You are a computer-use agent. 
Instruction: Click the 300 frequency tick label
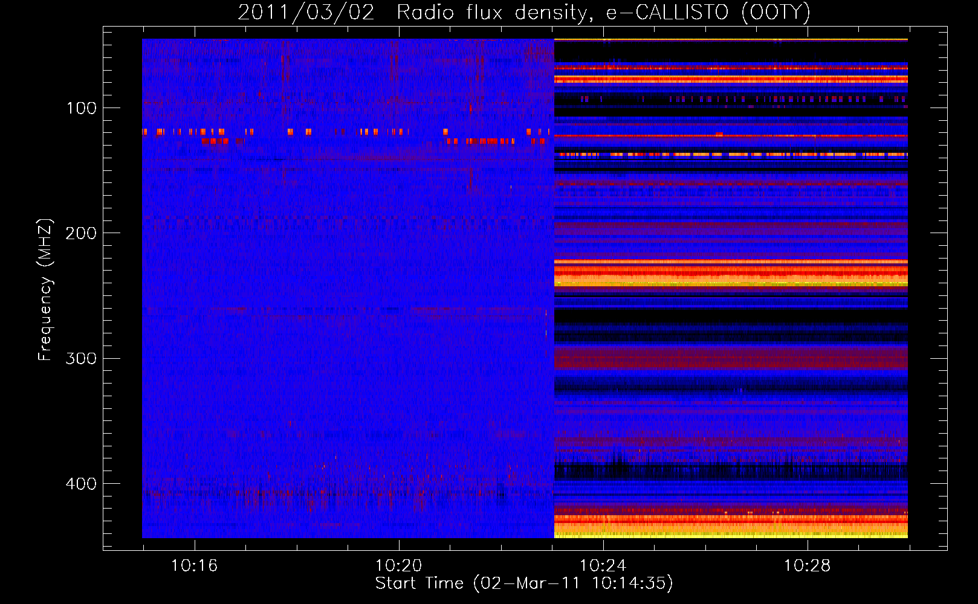tap(81, 358)
